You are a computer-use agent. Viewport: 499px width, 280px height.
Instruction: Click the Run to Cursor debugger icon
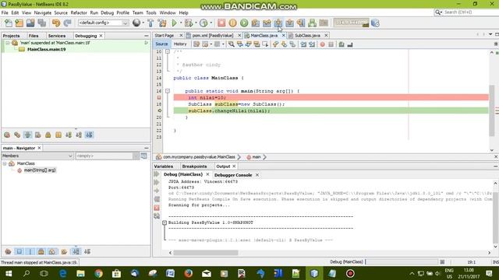pos(301,23)
